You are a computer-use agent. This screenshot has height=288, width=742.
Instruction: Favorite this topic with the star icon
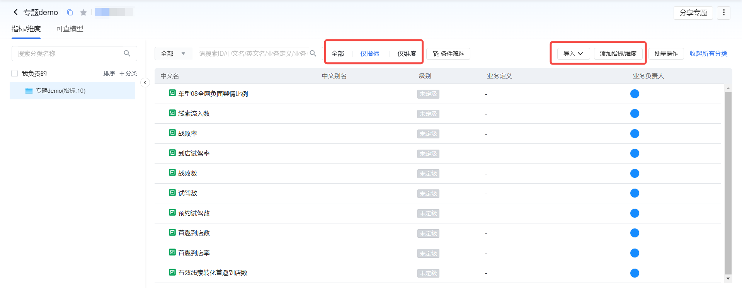83,12
